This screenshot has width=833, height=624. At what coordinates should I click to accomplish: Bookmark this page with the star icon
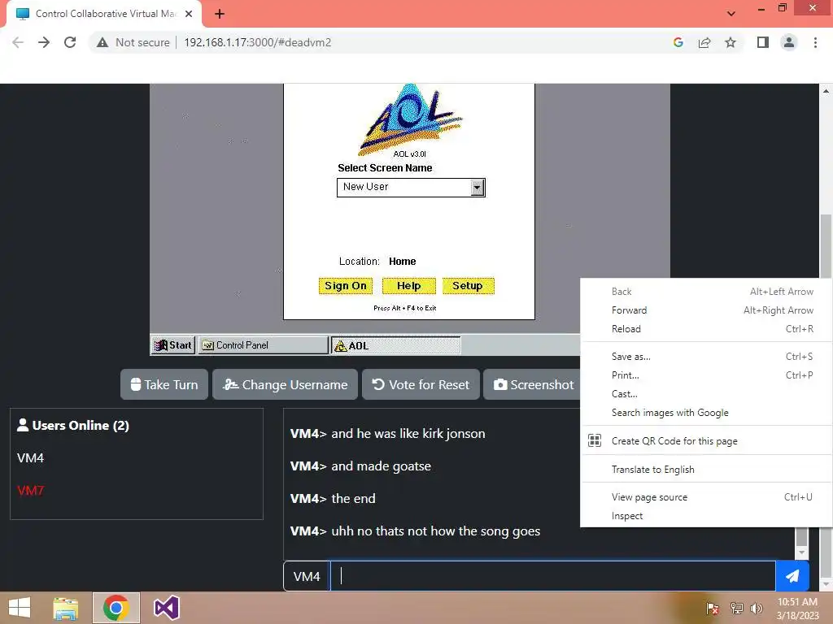coord(731,42)
